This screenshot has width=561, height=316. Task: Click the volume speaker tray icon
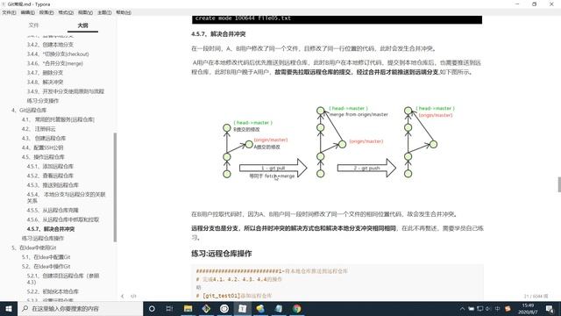488,308
